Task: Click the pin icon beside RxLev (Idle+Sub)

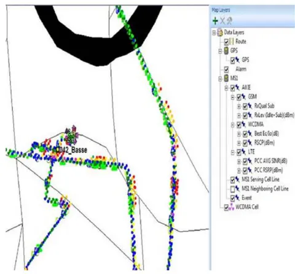Action: (x=250, y=115)
